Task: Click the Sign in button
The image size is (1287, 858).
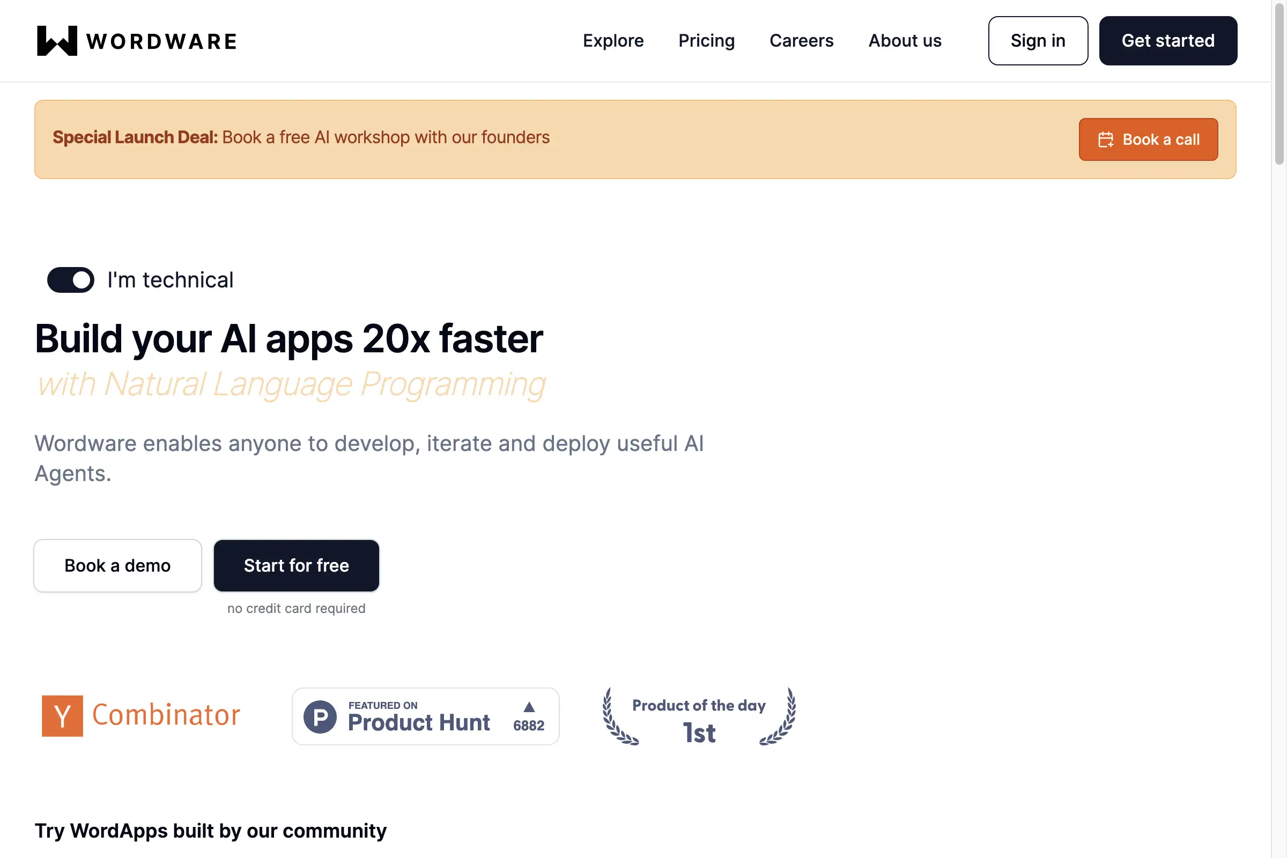Action: (x=1038, y=41)
